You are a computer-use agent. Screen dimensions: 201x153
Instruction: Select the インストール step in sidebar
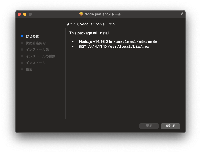pos(36,63)
